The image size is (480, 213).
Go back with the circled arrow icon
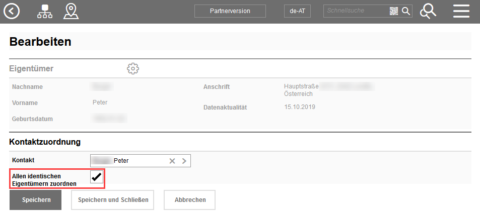(x=12, y=12)
